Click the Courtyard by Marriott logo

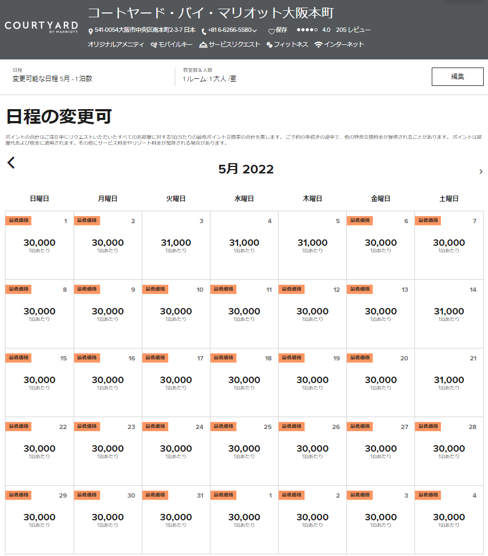(41, 27)
